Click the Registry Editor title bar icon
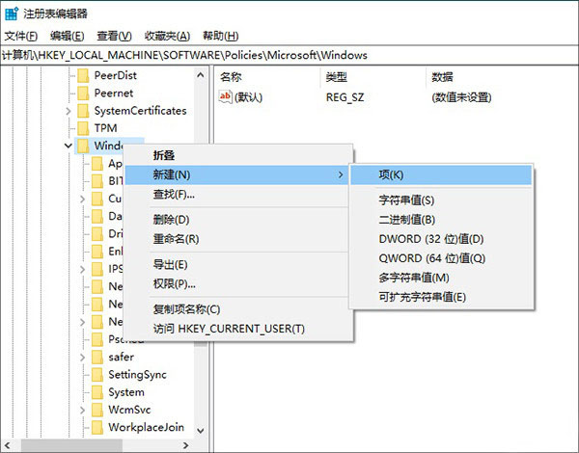The height and width of the screenshot is (453, 579). [x=11, y=13]
